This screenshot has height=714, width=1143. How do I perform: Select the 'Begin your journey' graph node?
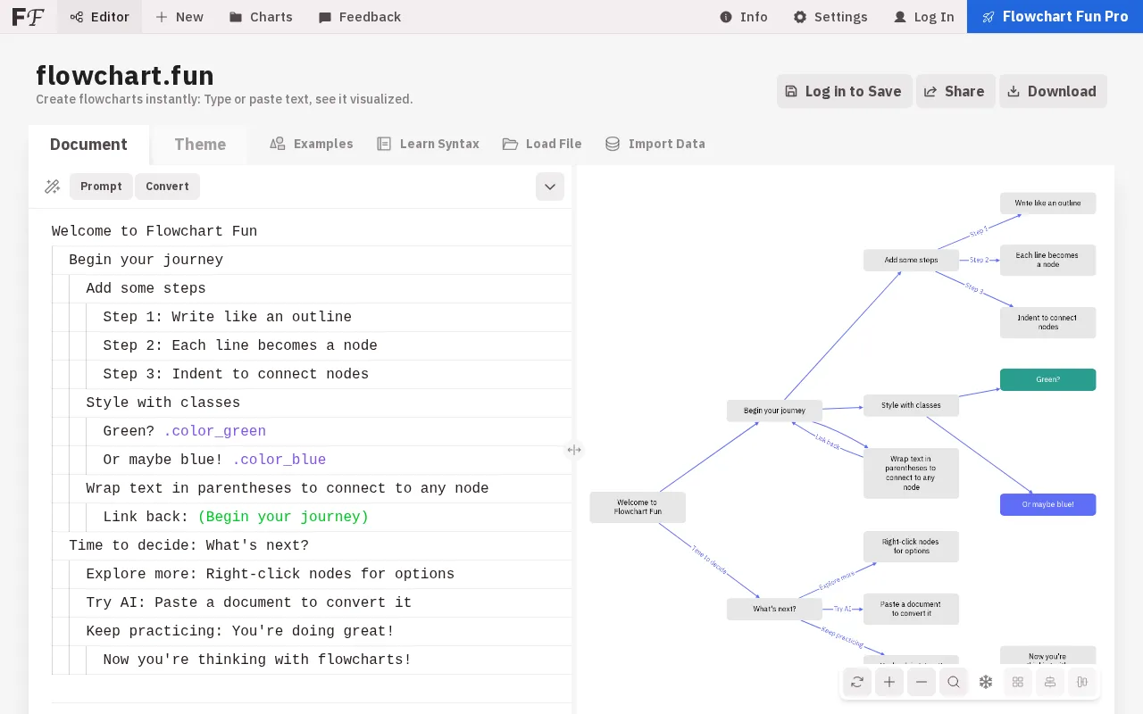click(774, 411)
